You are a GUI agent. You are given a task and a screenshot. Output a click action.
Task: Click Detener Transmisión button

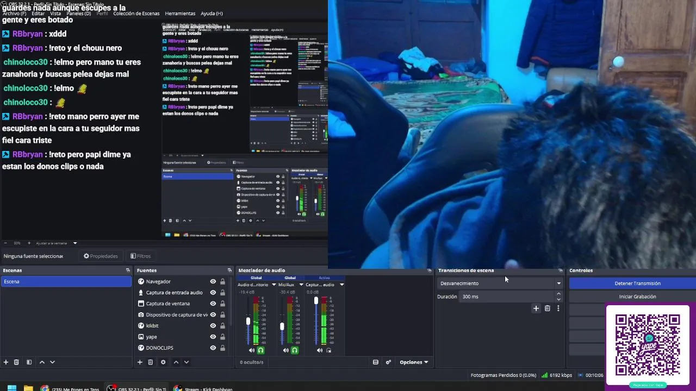click(x=632, y=283)
